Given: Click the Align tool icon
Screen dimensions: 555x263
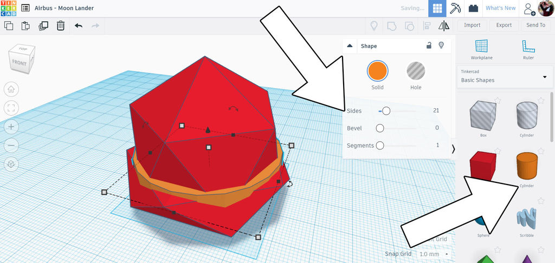Looking at the screenshot, I should tap(427, 25).
